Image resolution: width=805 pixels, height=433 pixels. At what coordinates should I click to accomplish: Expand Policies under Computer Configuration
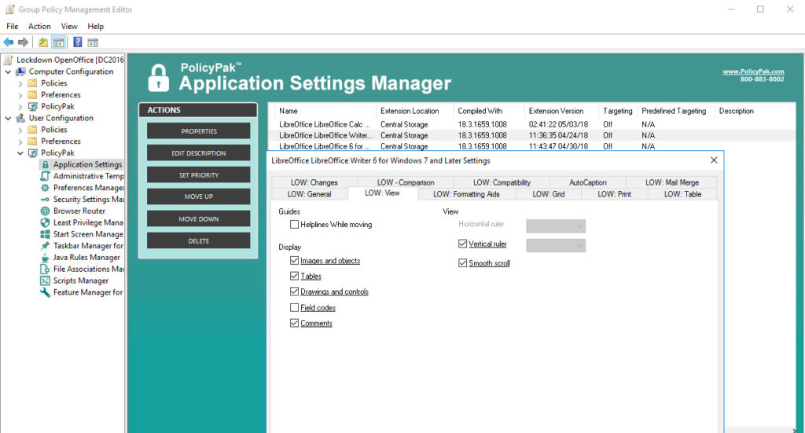click(20, 83)
